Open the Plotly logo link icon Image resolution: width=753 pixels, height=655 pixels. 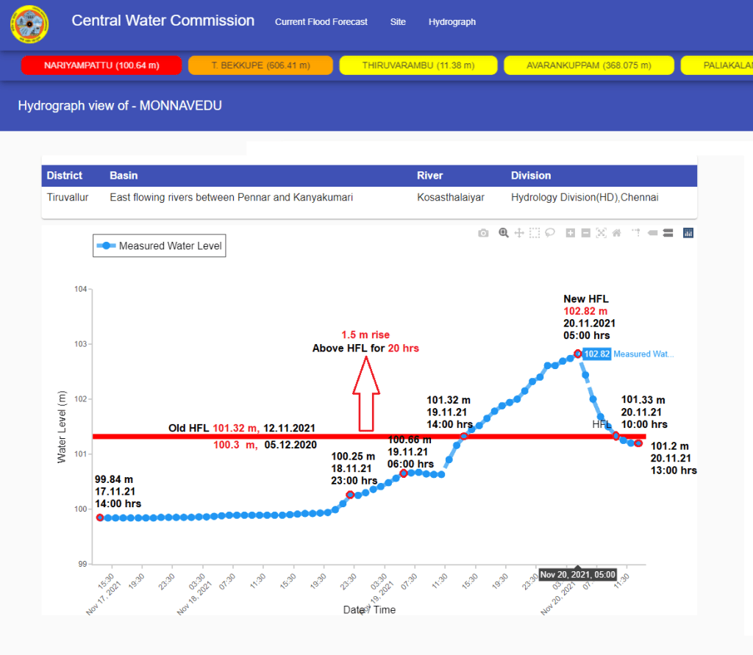(688, 233)
